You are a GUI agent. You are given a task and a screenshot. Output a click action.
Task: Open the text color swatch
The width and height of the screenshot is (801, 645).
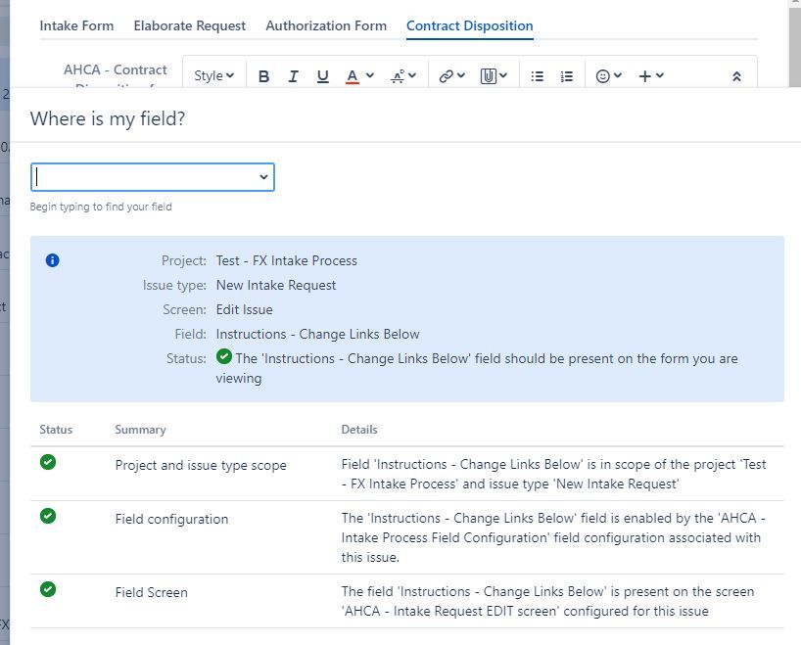pyautogui.click(x=353, y=75)
